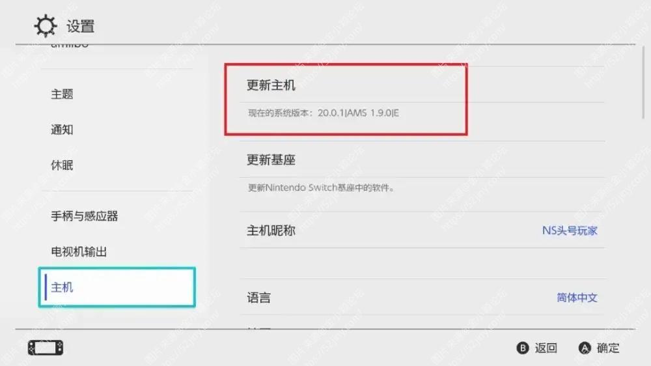Select the highlighted 主机 sidebar item
This screenshot has width=651, height=366.
pos(117,287)
